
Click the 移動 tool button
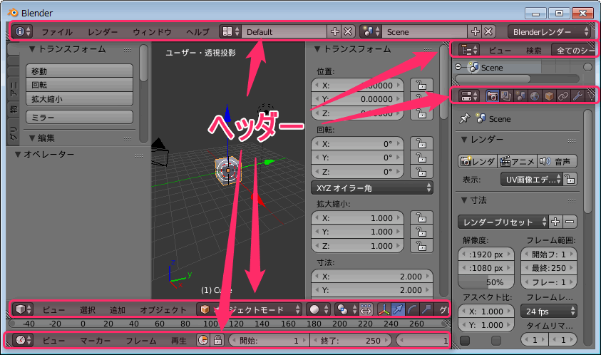click(x=79, y=71)
